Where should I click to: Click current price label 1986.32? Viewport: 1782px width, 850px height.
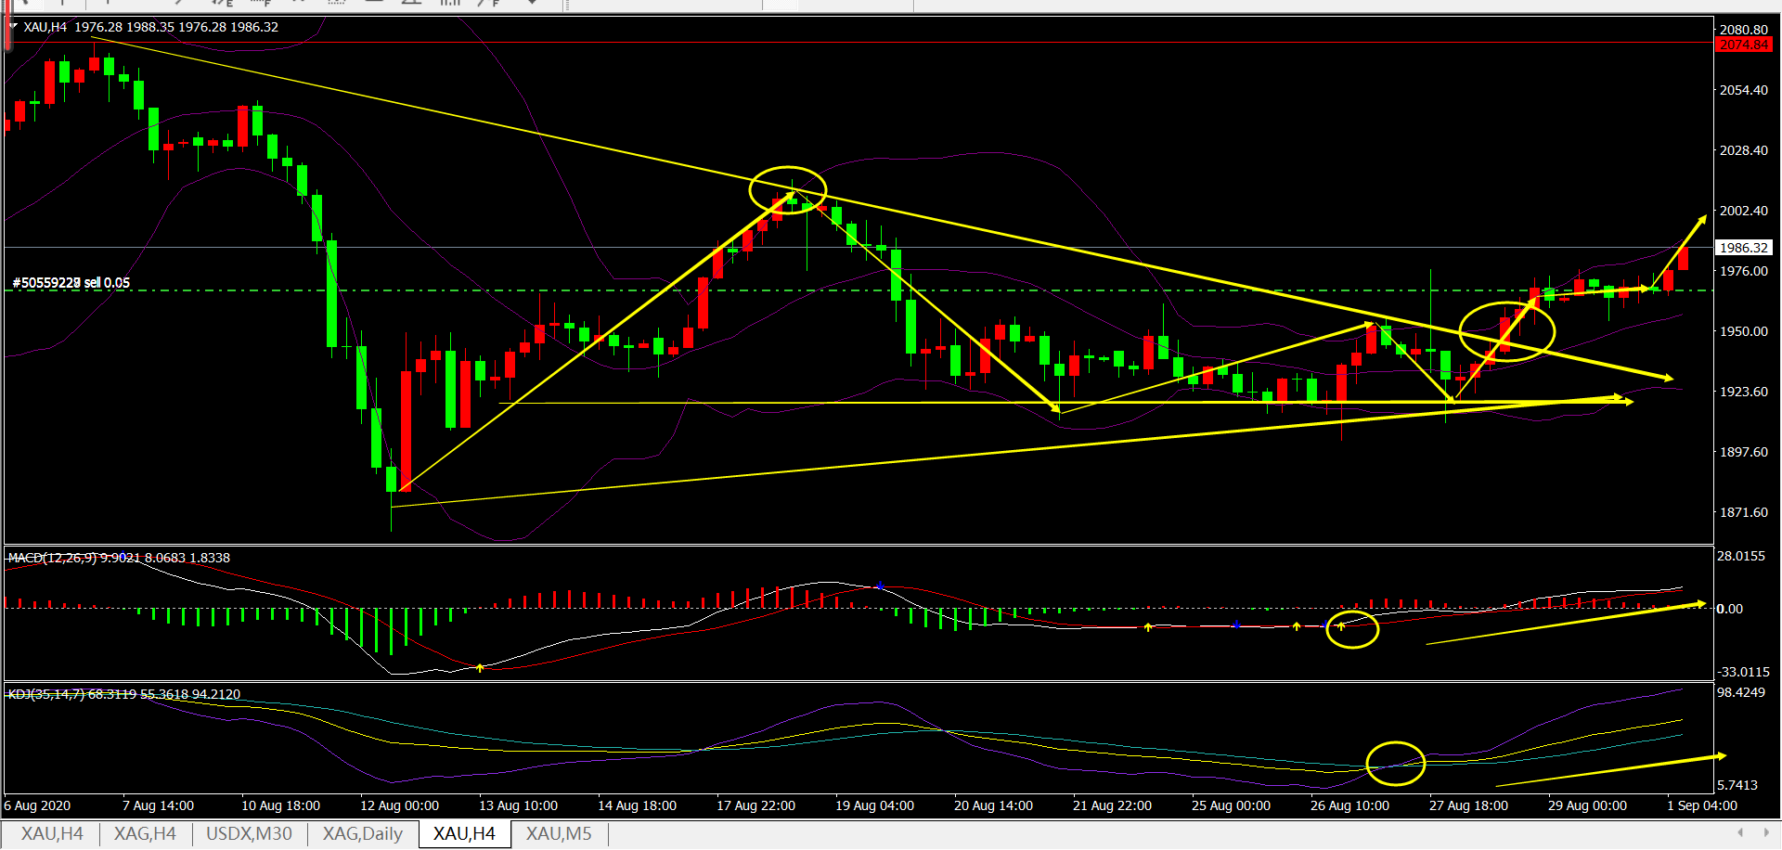click(x=1743, y=248)
